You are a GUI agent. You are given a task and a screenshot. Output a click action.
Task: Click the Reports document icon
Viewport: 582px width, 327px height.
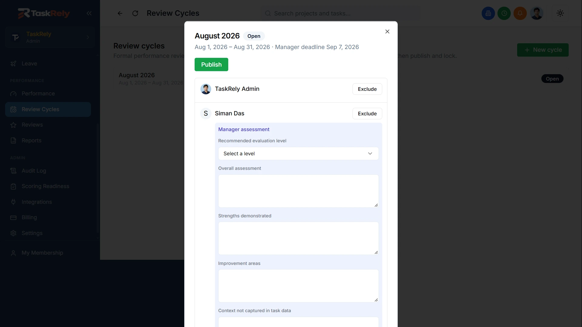click(x=13, y=140)
